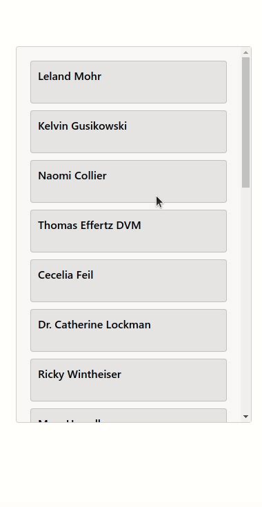Open the Kelvin Gusikowski card
This screenshot has width=262, height=507.
point(128,132)
